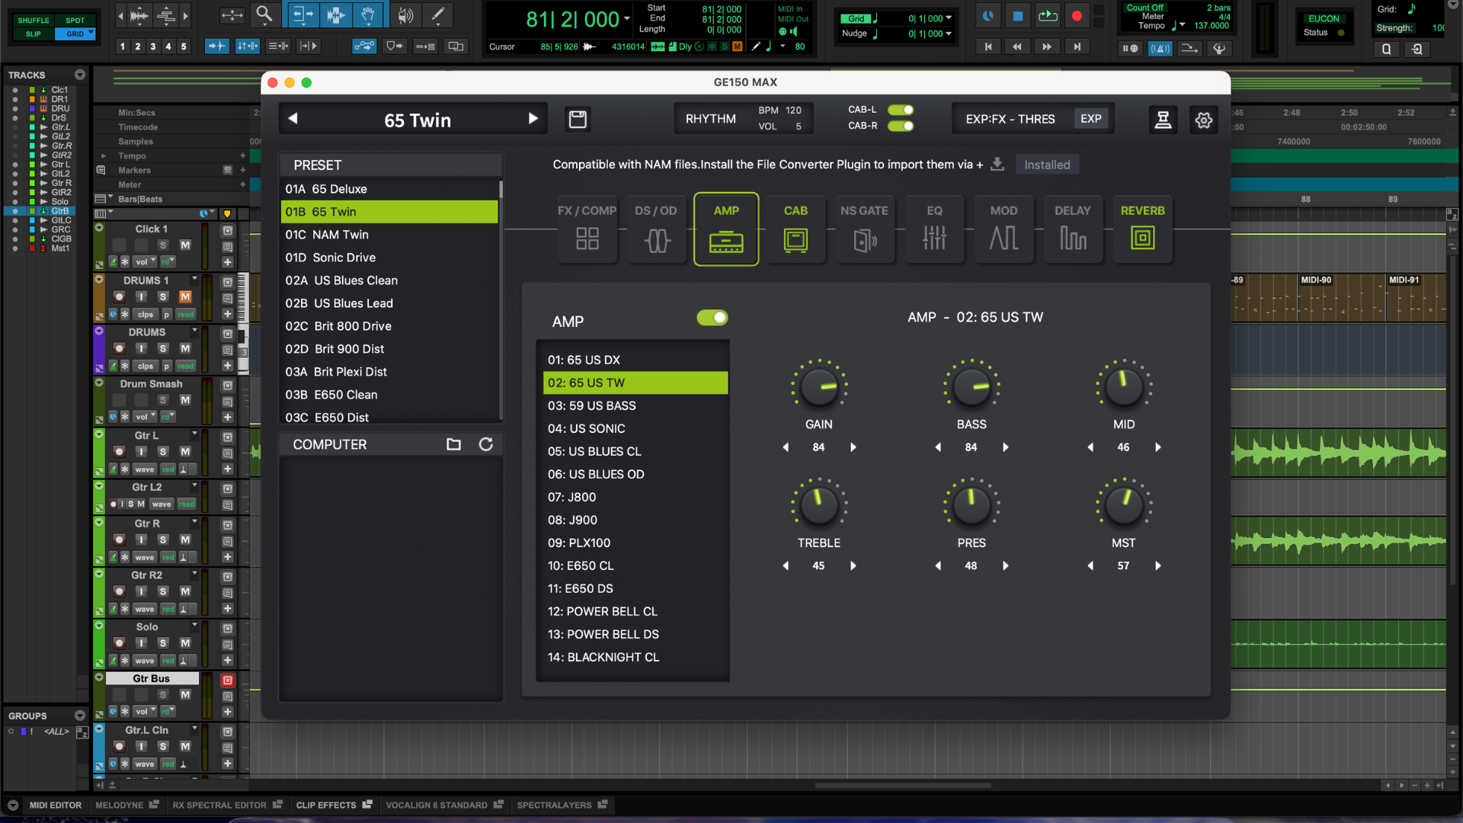Select SHUFFLE edit mode

(34, 21)
